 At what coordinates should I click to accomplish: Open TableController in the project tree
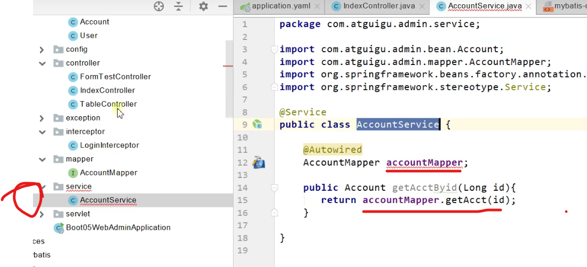click(x=108, y=104)
